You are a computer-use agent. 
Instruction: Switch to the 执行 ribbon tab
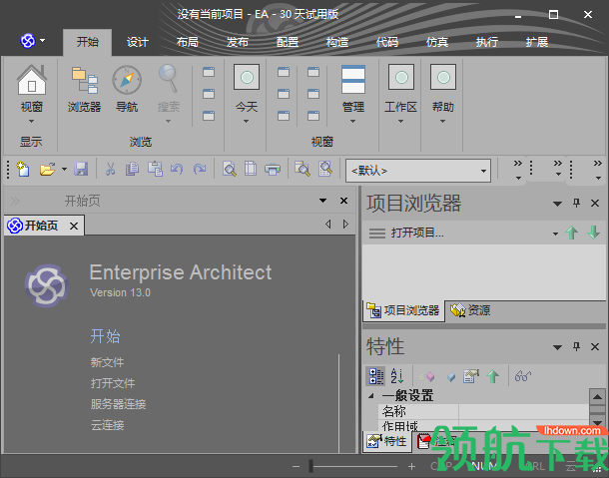point(487,42)
